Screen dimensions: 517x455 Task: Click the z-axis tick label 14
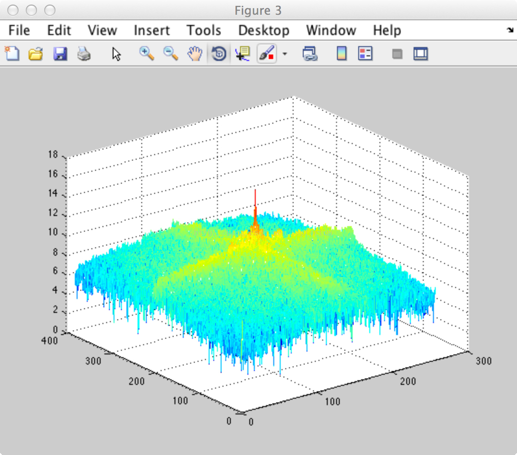coord(53,193)
